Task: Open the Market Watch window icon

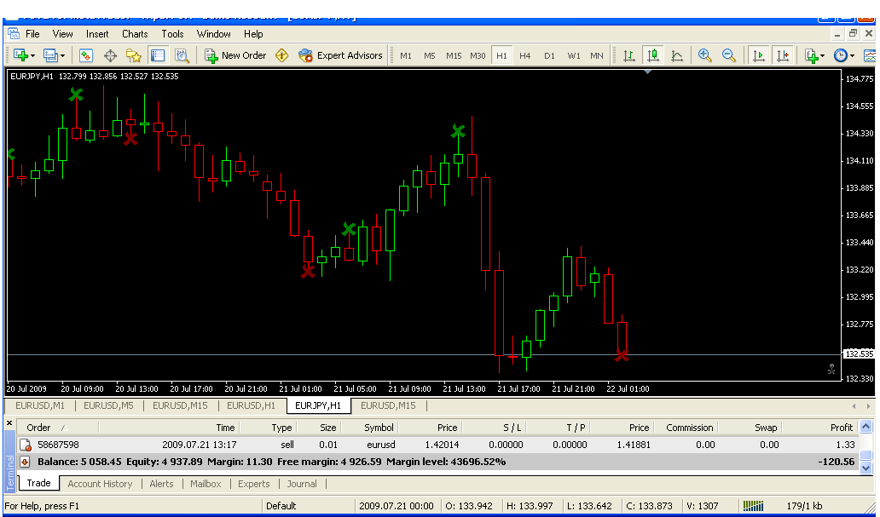Action: (86, 55)
